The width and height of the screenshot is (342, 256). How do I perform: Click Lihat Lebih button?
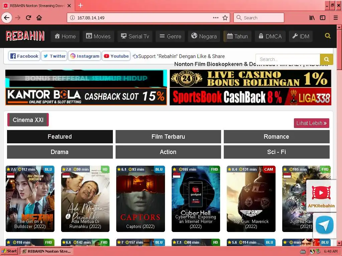coord(312,123)
